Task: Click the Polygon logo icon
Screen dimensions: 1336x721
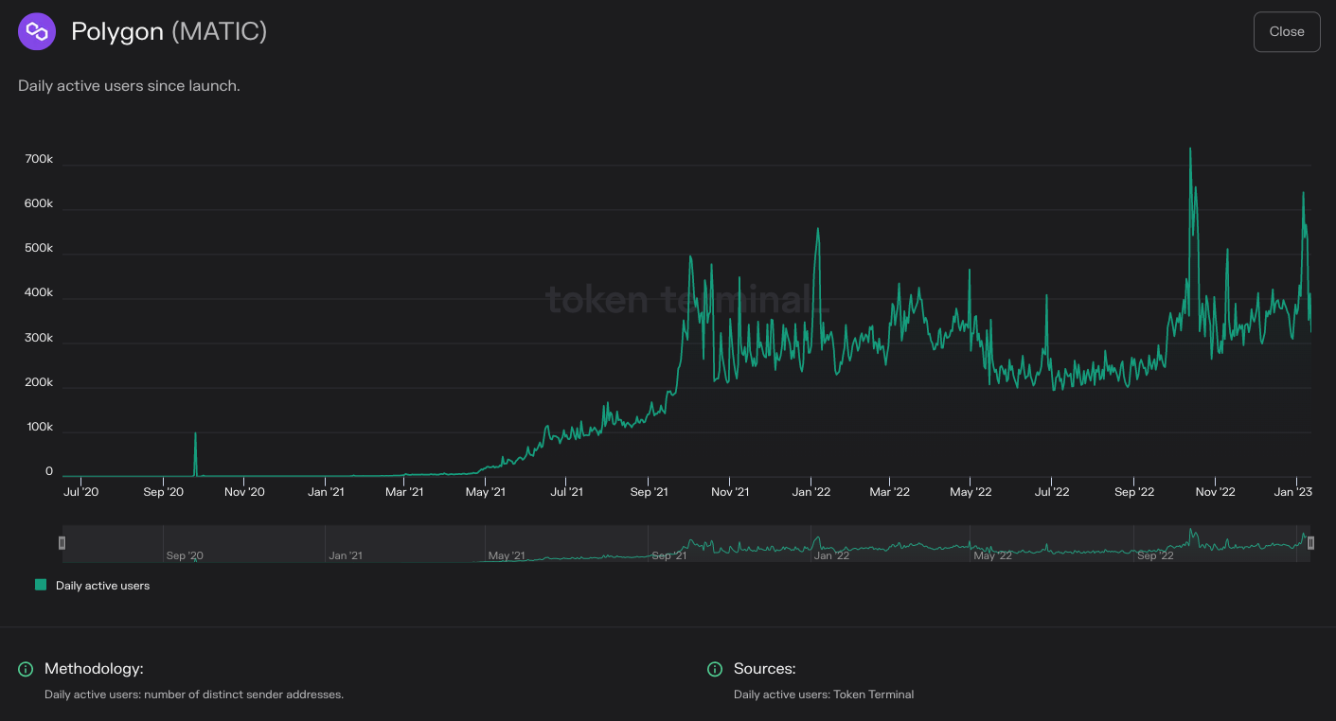Action: (x=37, y=31)
